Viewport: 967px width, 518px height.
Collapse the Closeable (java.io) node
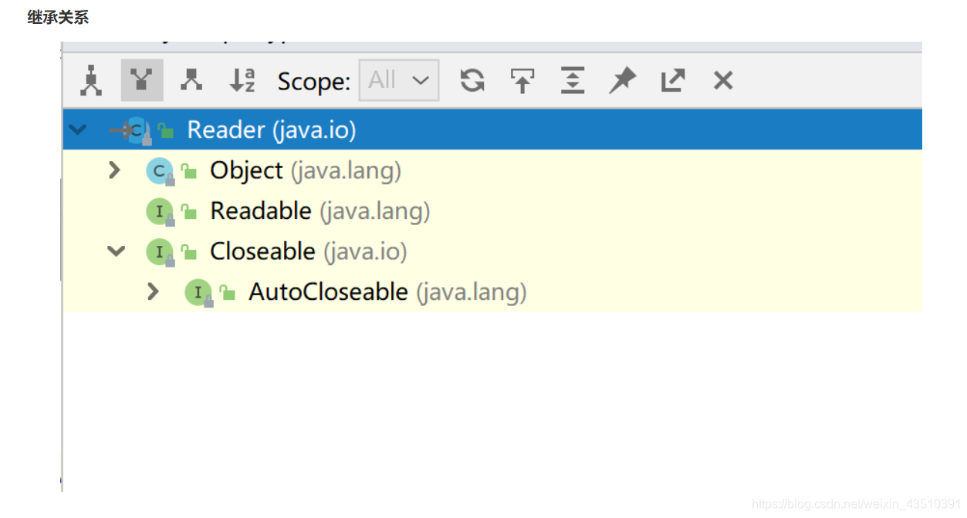117,251
